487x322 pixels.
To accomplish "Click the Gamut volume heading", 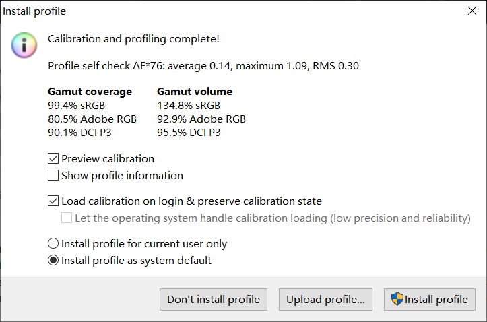I will pos(195,92).
